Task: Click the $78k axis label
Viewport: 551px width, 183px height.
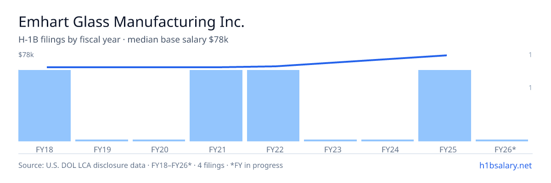Action: (x=26, y=55)
